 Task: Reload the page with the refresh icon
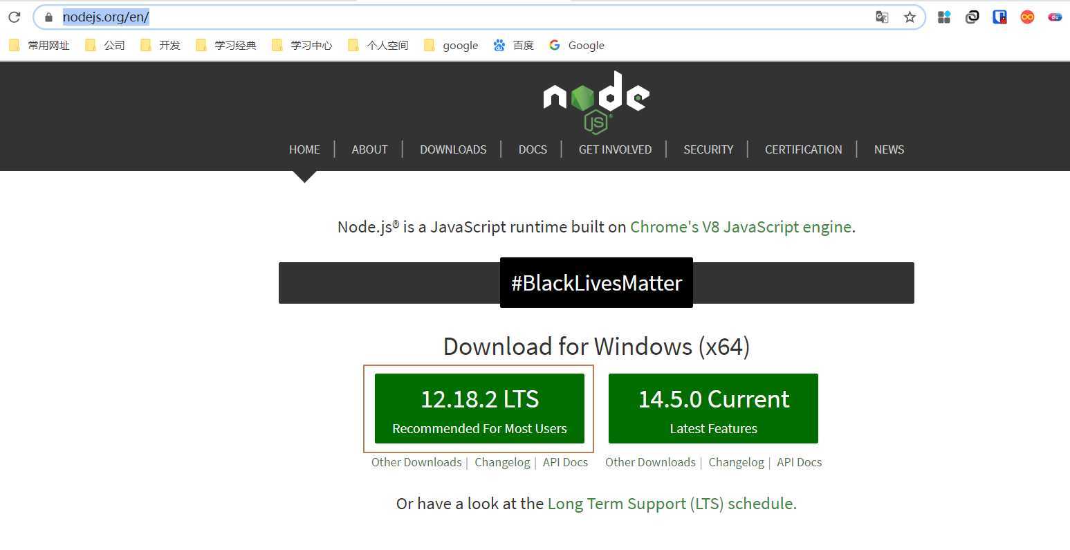click(x=15, y=17)
